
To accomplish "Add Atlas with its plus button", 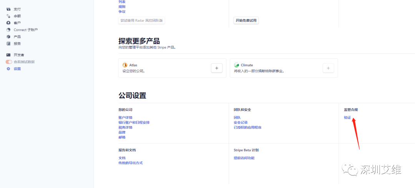I will 216,68.
